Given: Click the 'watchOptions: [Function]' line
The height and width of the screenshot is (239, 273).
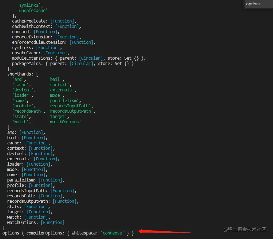Looking at the screenshot, I should [x=36, y=223].
